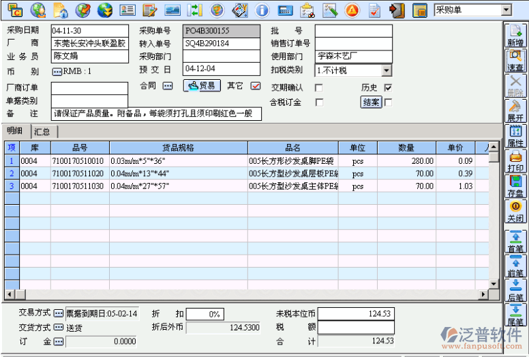The image size is (529, 357).
Task: Toggle the 交期确认 checkbox
Action: pos(318,88)
